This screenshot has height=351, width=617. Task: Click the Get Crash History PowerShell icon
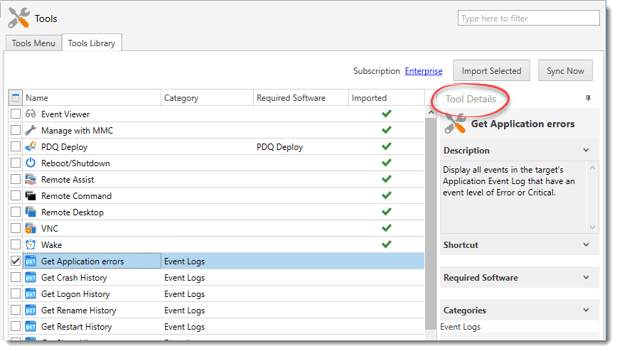(x=31, y=277)
